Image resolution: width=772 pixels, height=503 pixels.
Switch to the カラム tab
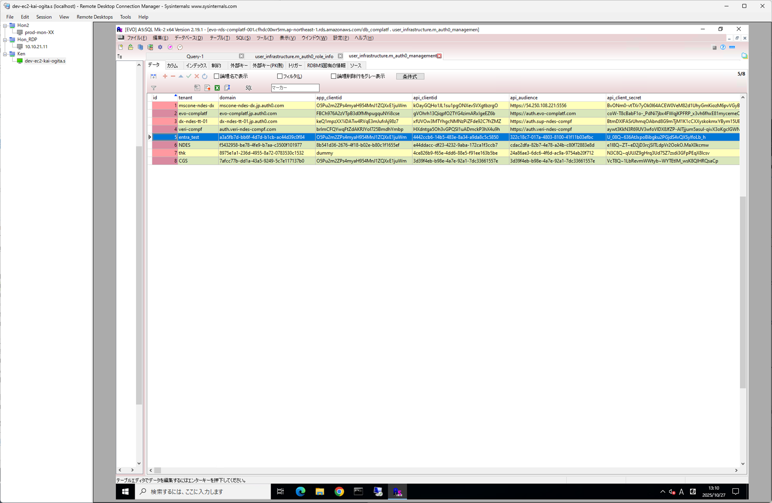[x=172, y=66]
